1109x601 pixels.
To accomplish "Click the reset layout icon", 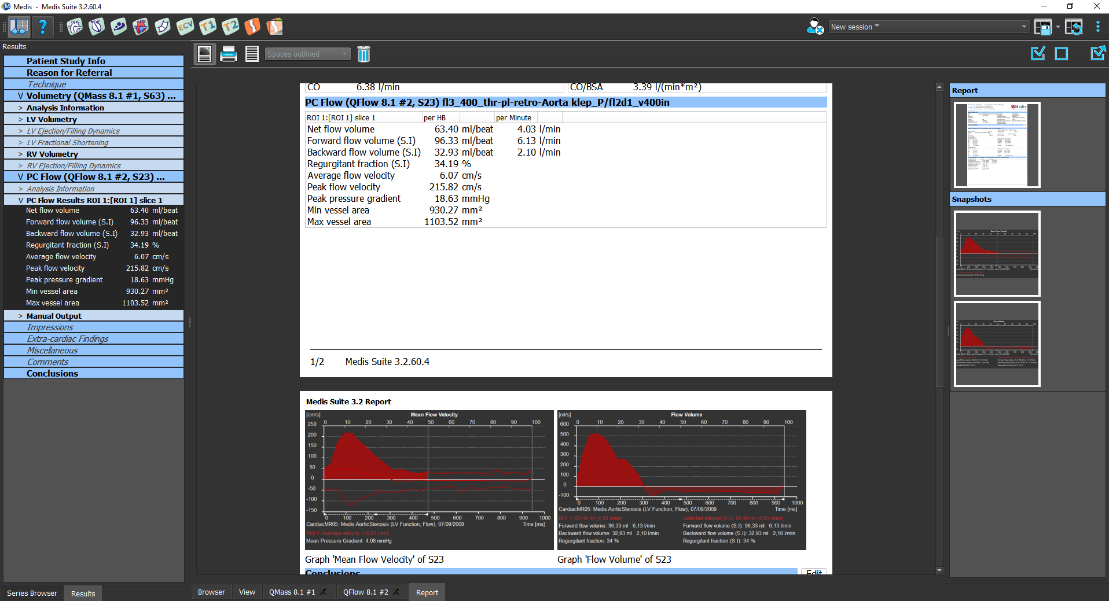I will (1074, 27).
